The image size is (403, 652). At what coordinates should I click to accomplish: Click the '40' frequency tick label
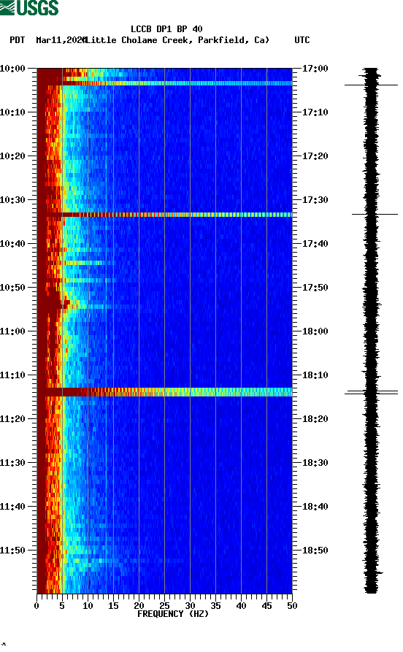[x=241, y=606]
